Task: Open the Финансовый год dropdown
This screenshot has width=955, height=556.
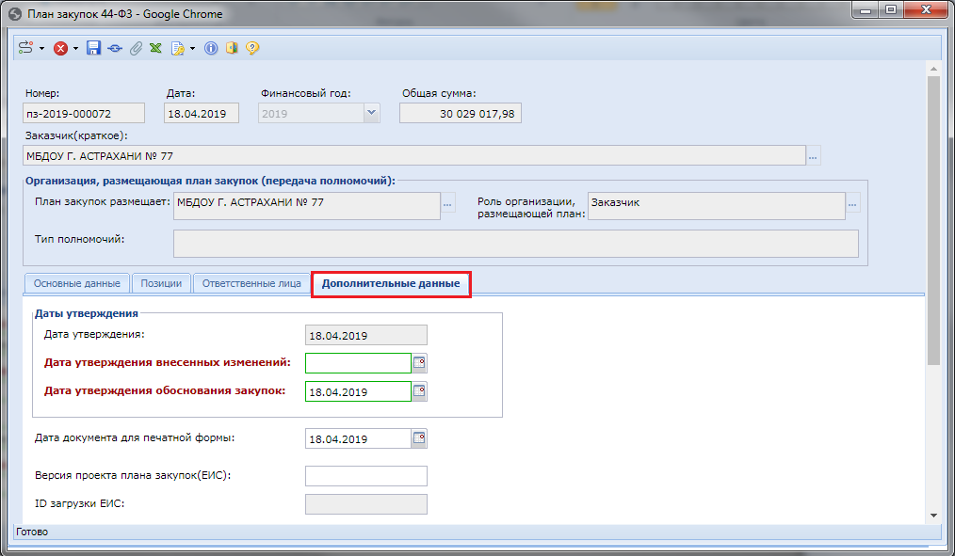Action: (371, 113)
